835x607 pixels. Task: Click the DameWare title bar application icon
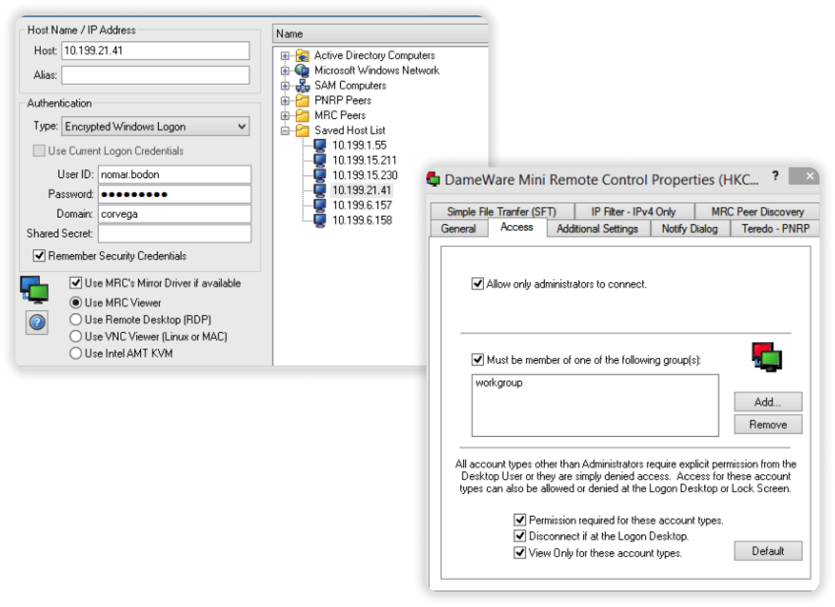(x=434, y=179)
